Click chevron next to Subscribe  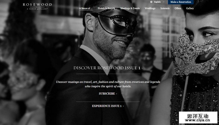point(116,94)
